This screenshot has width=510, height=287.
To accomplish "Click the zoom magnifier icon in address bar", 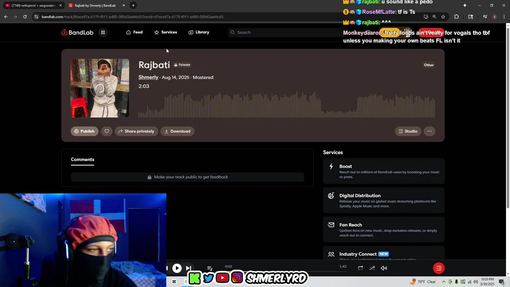I will click(434, 17).
